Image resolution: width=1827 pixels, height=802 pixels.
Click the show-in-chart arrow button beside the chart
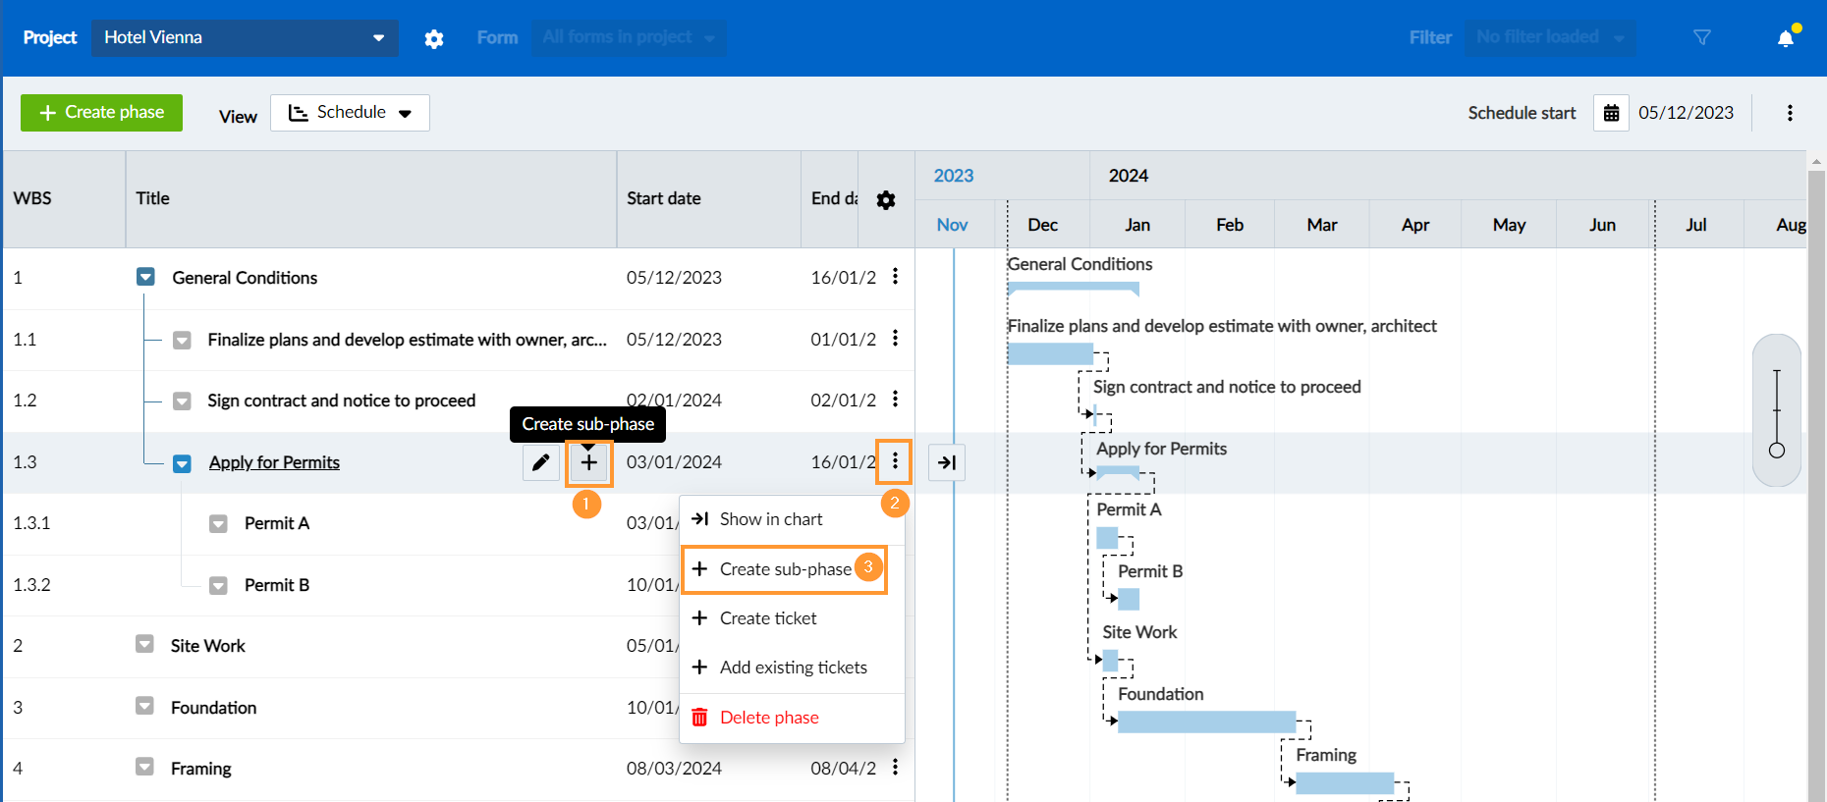[x=947, y=462]
